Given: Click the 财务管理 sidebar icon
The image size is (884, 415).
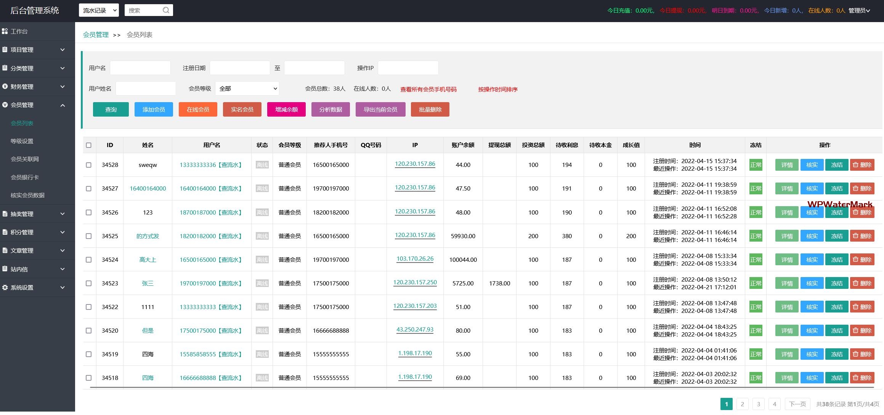Looking at the screenshot, I should [5, 87].
